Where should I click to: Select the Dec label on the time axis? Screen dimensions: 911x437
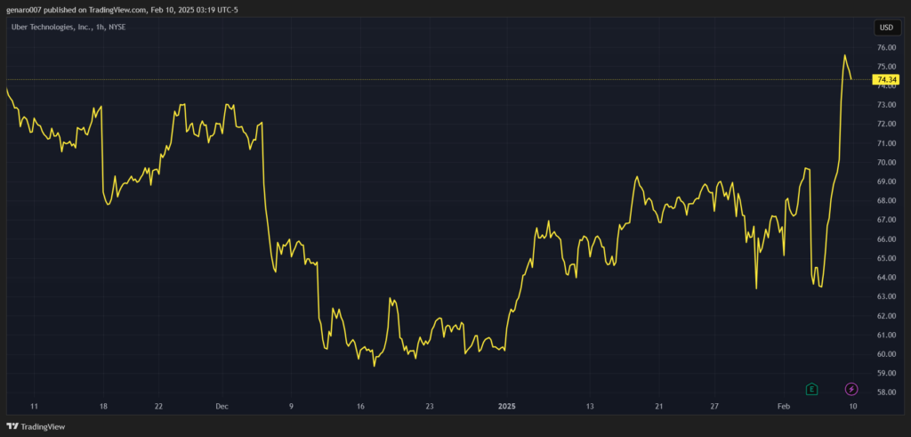coord(222,406)
